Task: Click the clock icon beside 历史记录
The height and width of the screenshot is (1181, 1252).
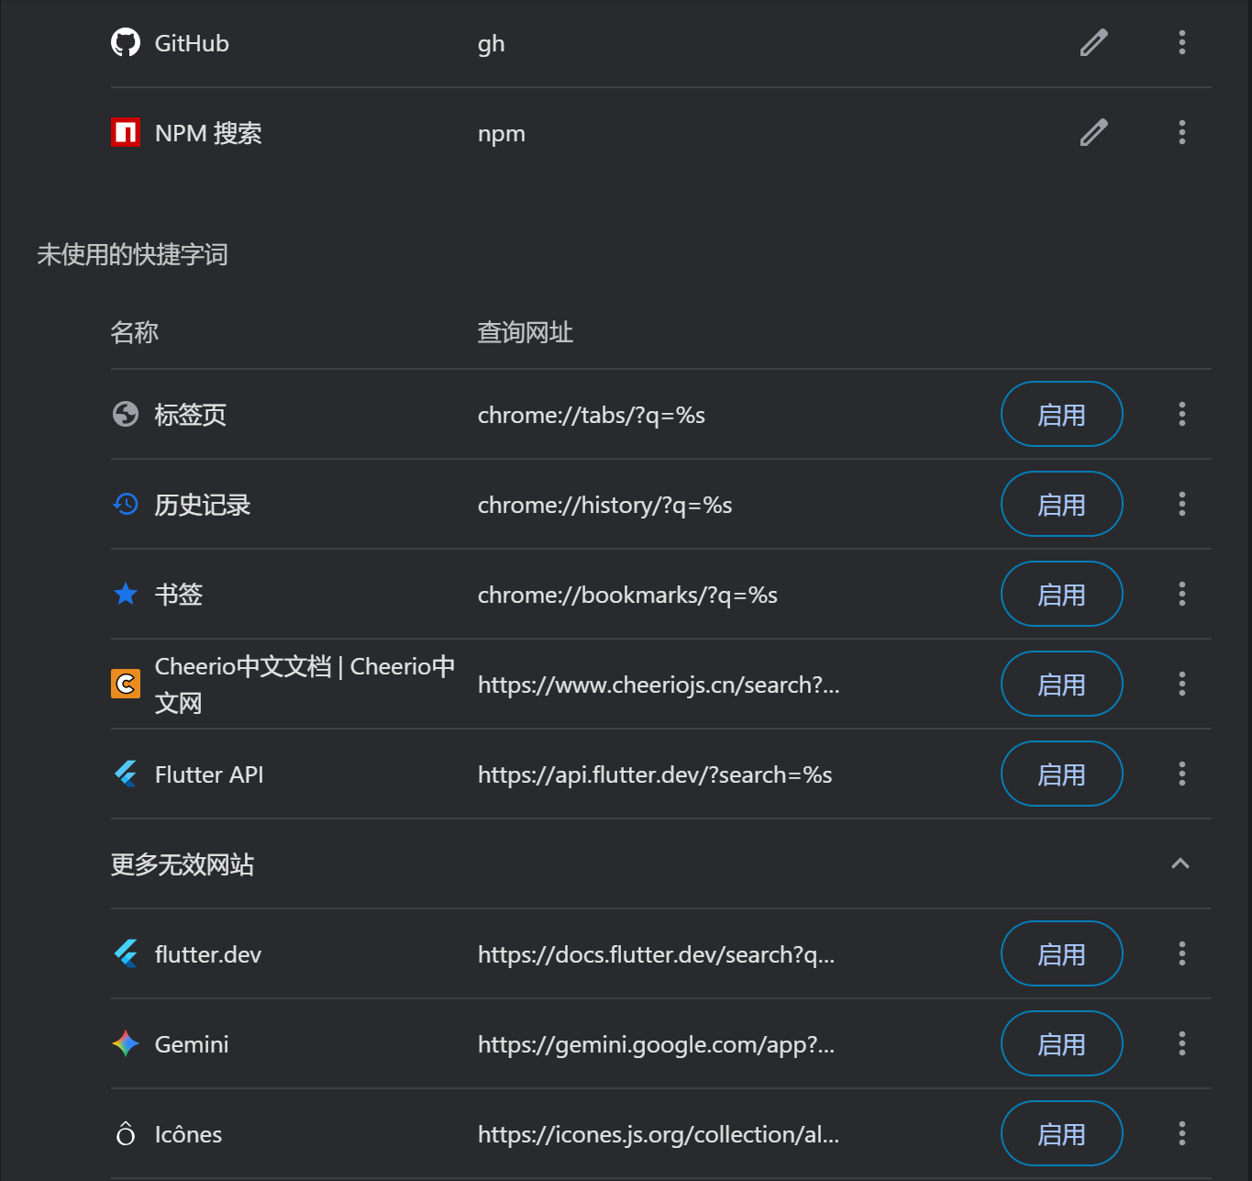Action: click(x=126, y=504)
